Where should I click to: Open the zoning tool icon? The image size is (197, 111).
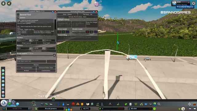[x=46, y=104]
